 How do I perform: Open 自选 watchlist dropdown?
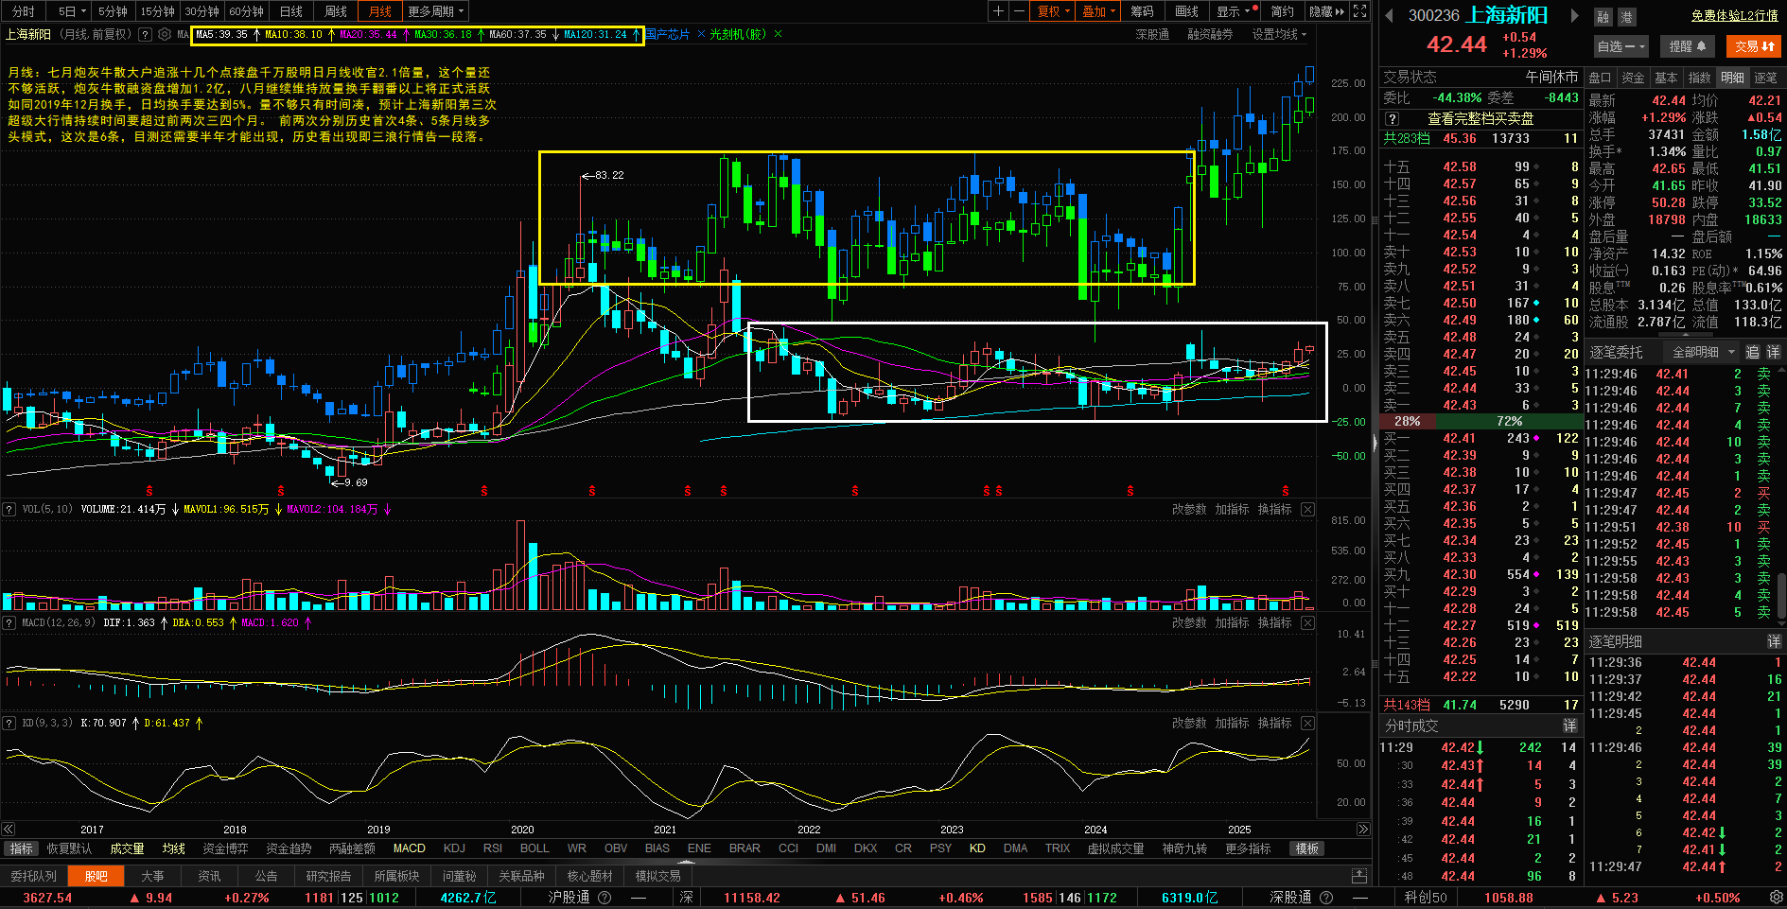tap(1621, 45)
